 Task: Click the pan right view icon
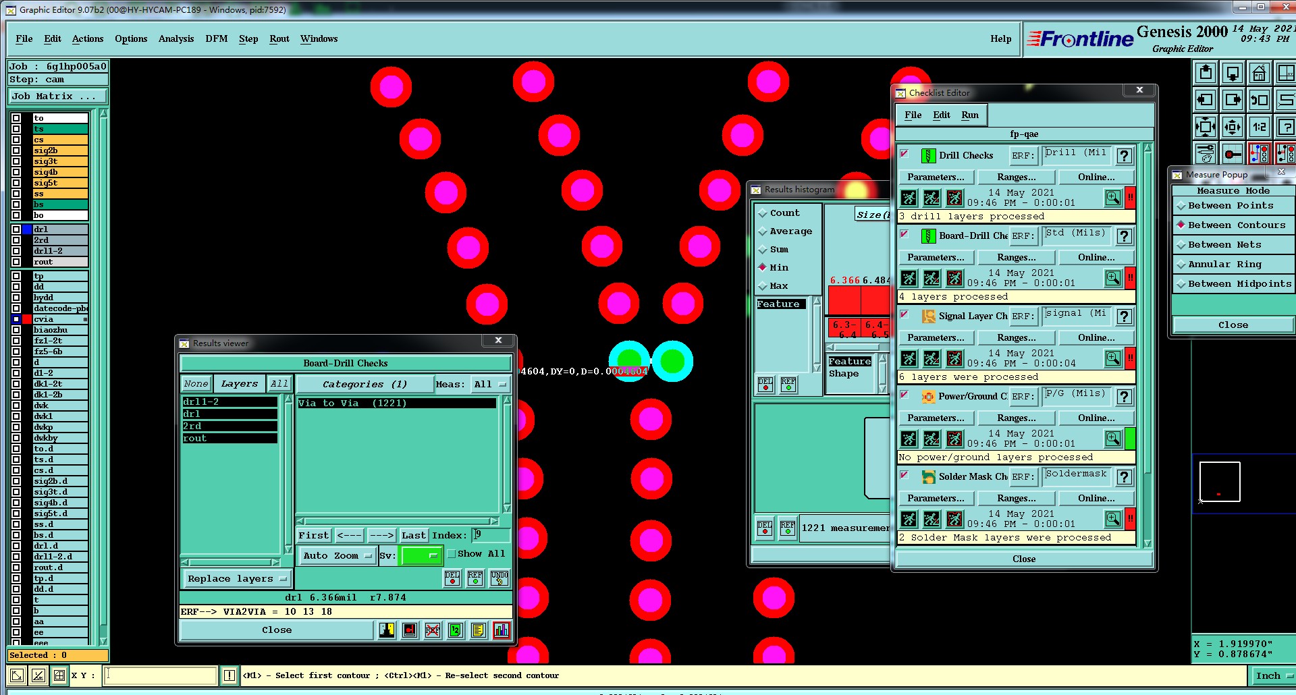(x=1233, y=100)
